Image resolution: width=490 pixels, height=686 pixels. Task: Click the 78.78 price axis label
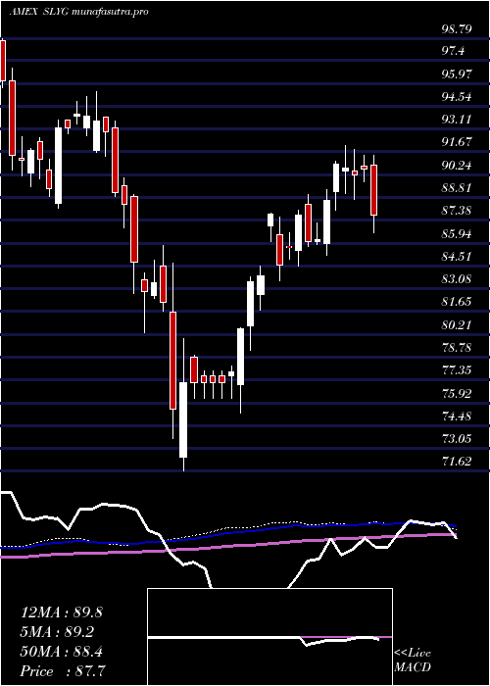[457, 348]
